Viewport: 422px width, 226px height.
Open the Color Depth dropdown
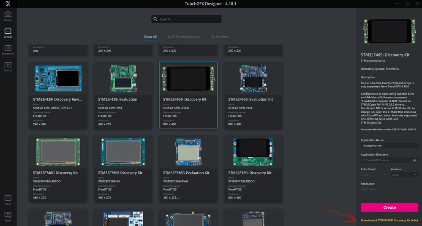point(374,174)
